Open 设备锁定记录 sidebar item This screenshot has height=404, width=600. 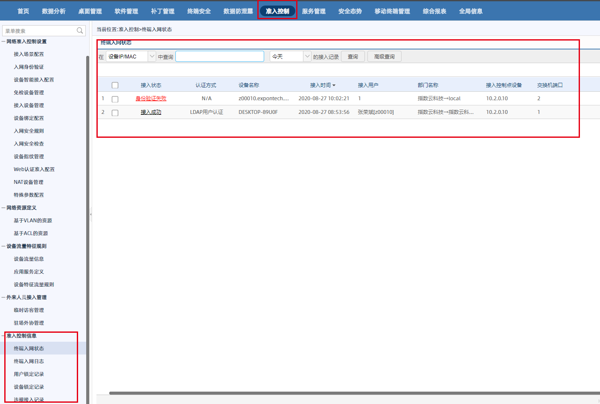pyautogui.click(x=29, y=387)
